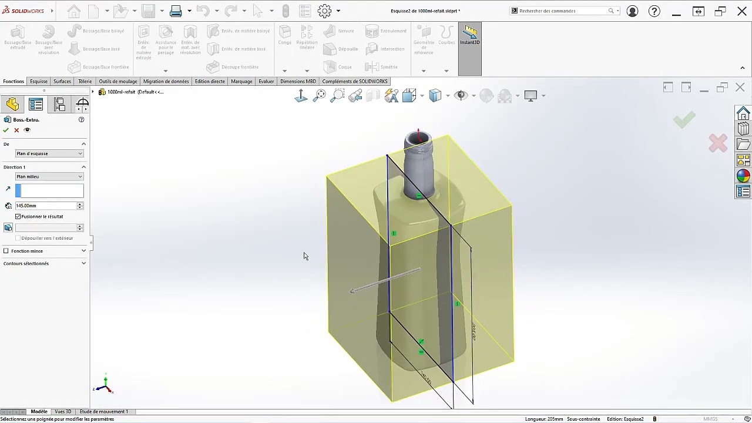Open the 'Plan milieu' end condition dropdown

click(49, 176)
